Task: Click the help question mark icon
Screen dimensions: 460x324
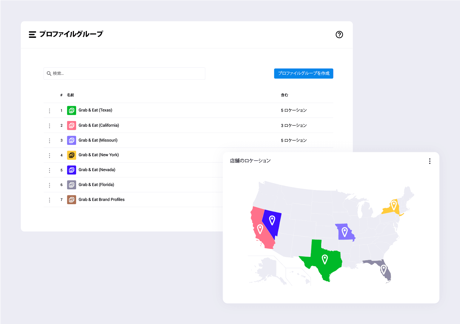Action: pyautogui.click(x=339, y=35)
